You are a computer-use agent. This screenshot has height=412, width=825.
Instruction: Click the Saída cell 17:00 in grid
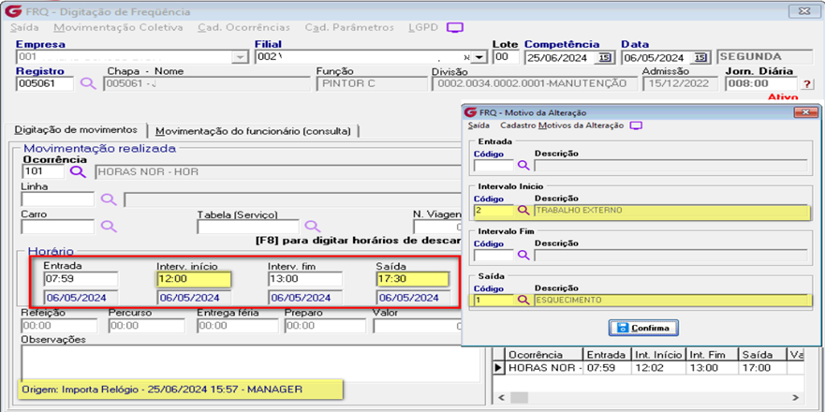(761, 368)
